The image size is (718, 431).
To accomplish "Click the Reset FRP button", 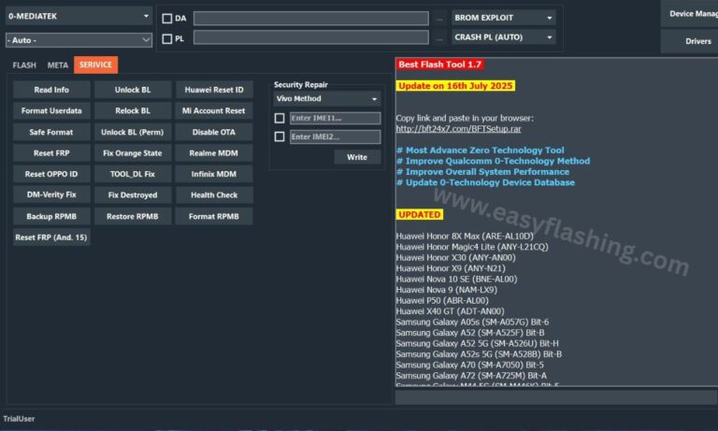I will (51, 153).
